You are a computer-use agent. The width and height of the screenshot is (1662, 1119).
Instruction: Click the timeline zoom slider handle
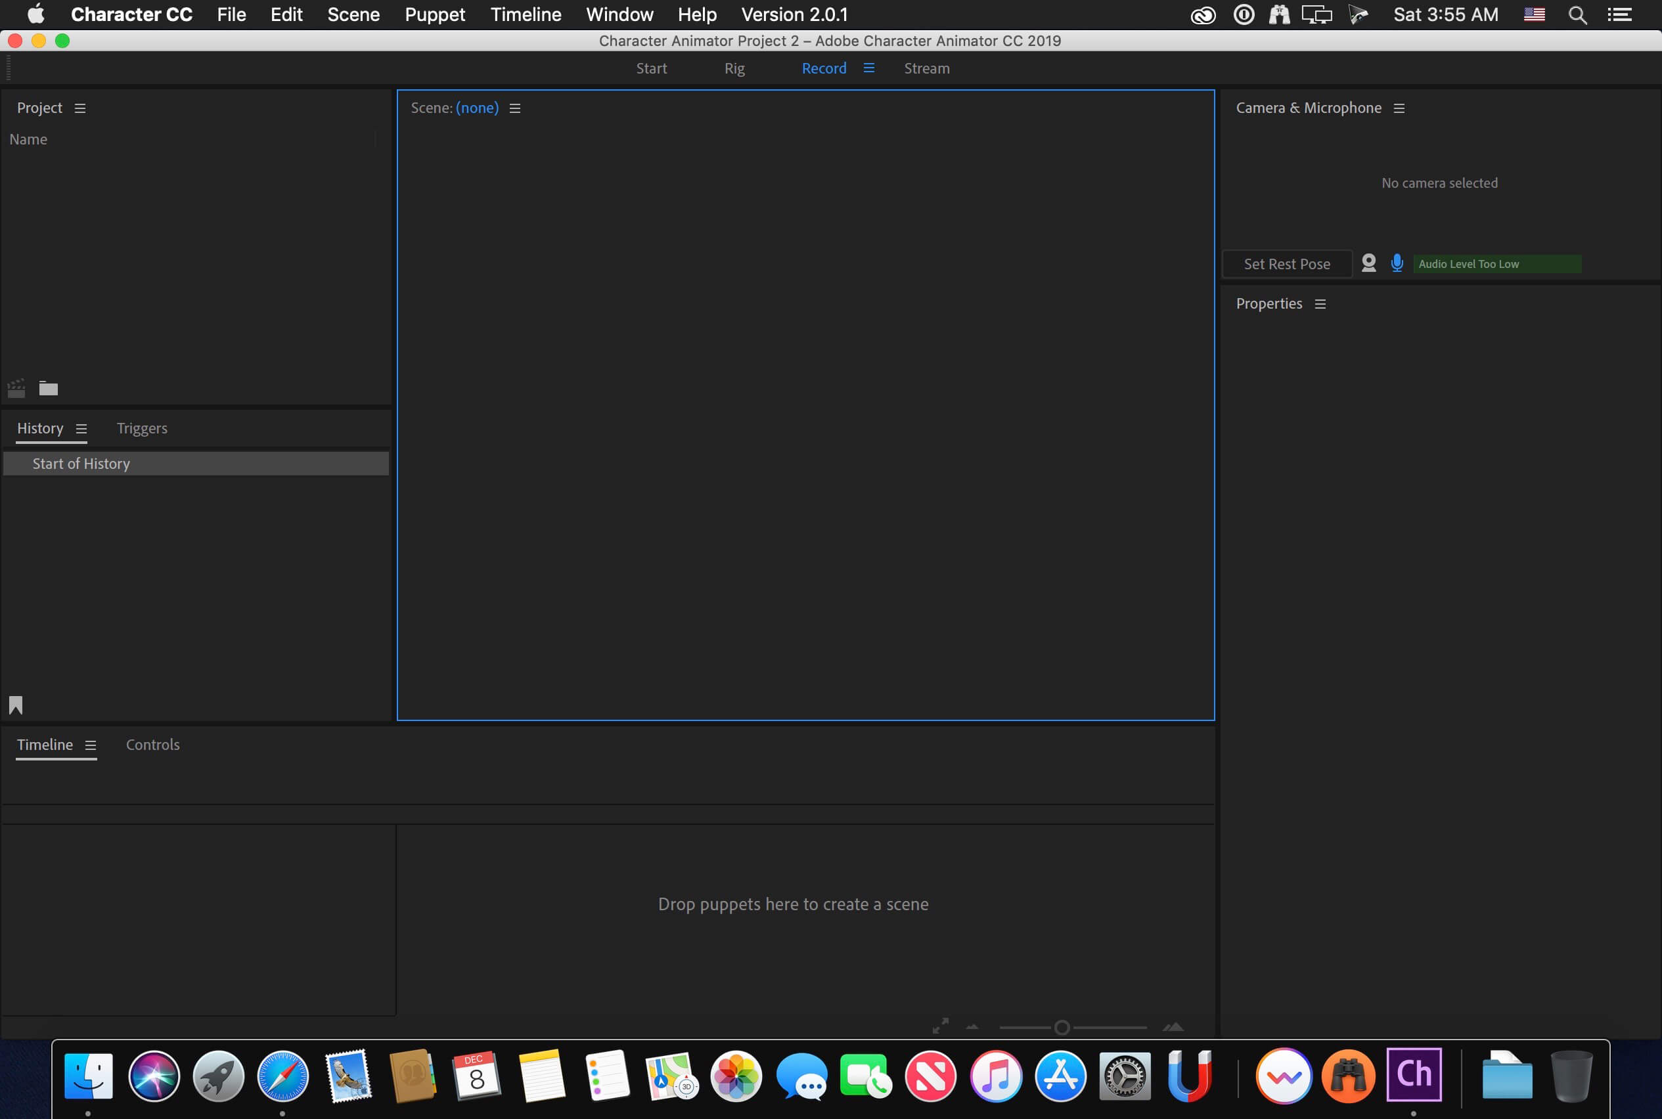(x=1062, y=1028)
